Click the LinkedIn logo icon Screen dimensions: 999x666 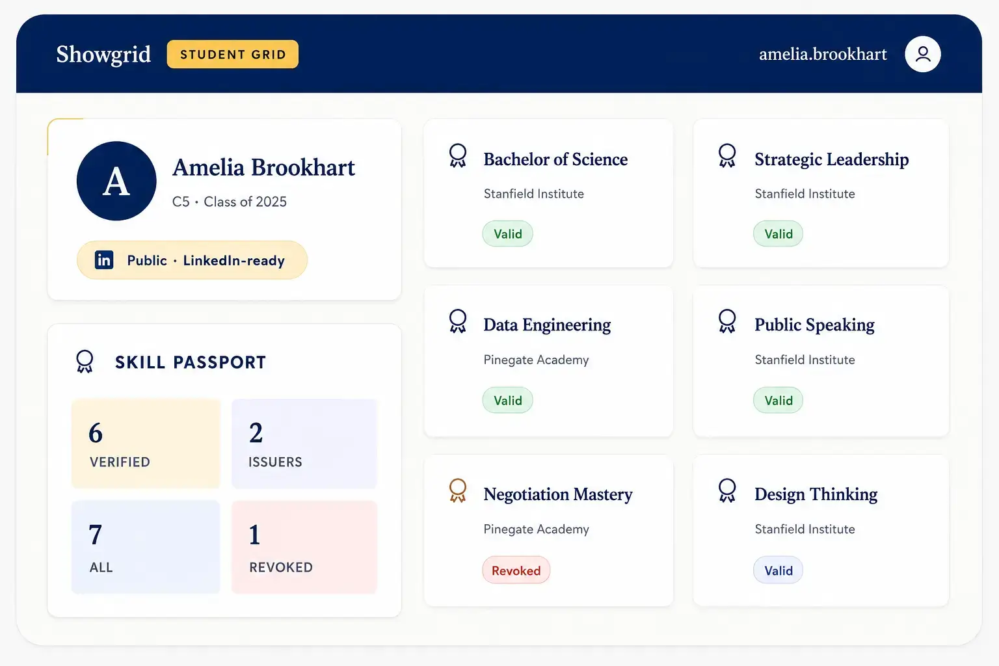pyautogui.click(x=104, y=260)
